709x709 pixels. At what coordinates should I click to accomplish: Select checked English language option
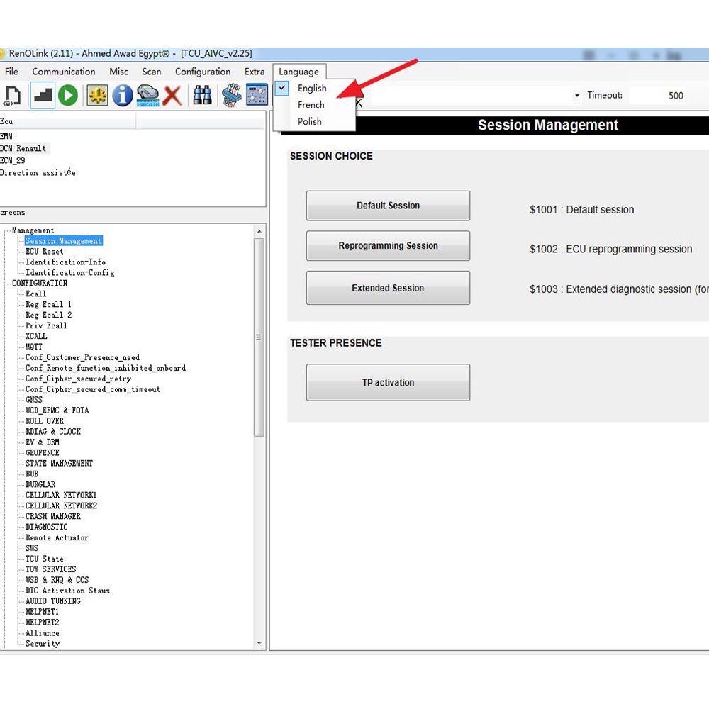312,89
